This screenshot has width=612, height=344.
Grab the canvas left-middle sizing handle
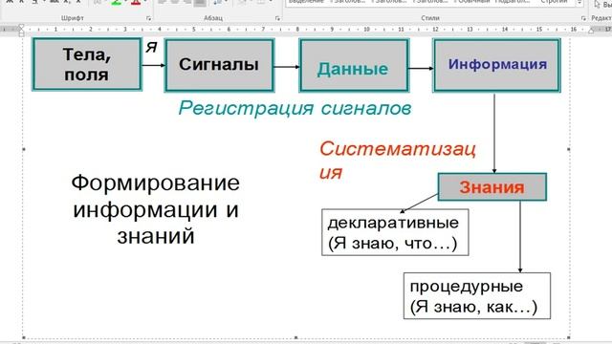(x=24, y=149)
